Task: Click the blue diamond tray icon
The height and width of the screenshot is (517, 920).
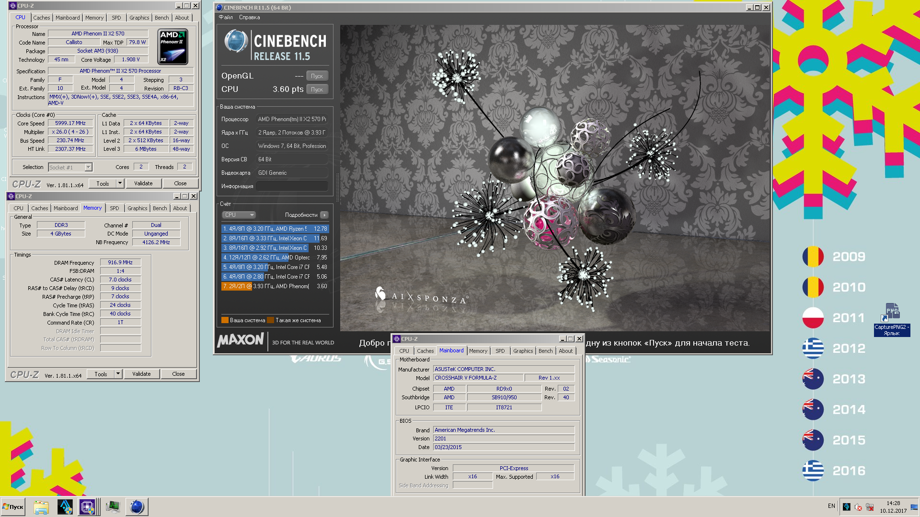Action: pyautogui.click(x=847, y=507)
